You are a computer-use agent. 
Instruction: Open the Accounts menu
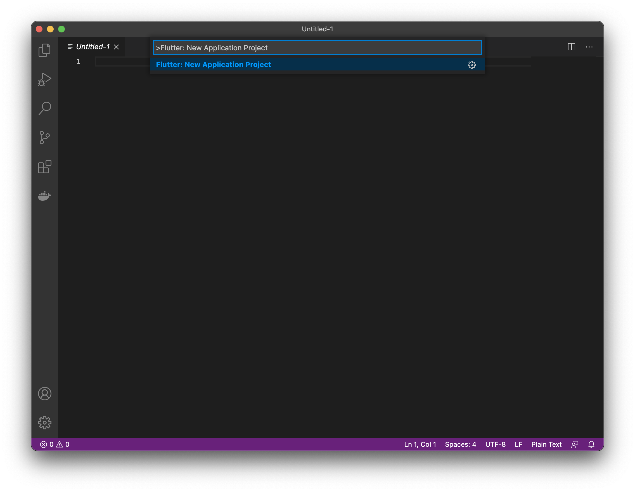44,393
